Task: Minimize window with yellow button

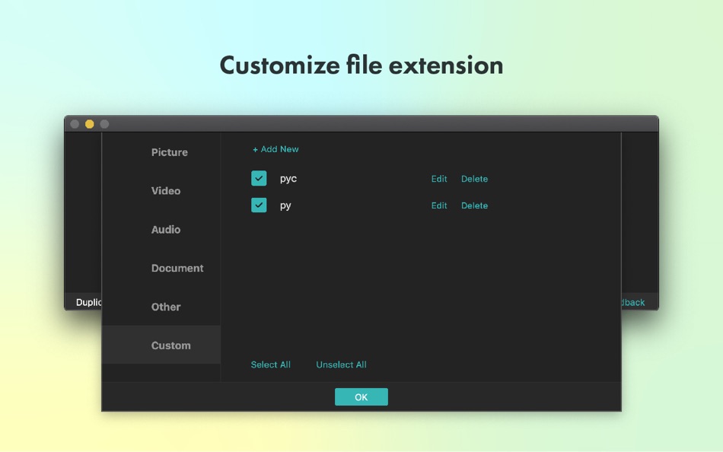Action: [90, 124]
